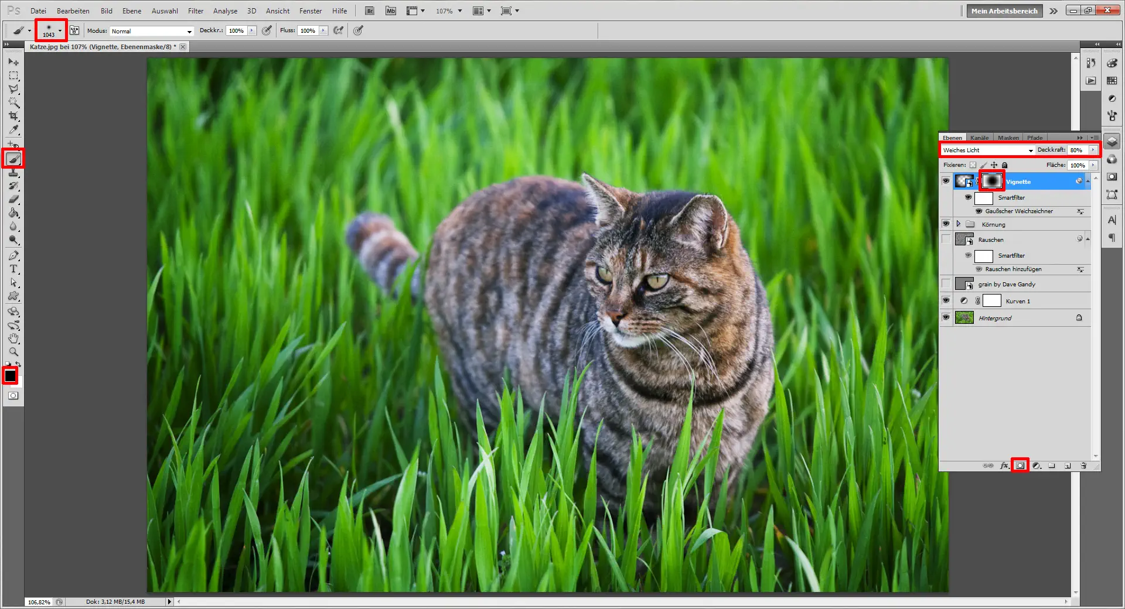The image size is (1125, 609).
Task: Expand the Körnung layer group
Action: 959,224
